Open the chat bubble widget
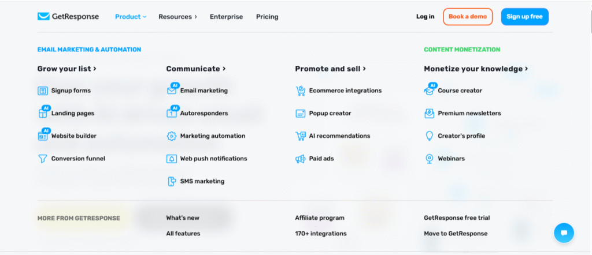The image size is (592, 255). pos(564,232)
